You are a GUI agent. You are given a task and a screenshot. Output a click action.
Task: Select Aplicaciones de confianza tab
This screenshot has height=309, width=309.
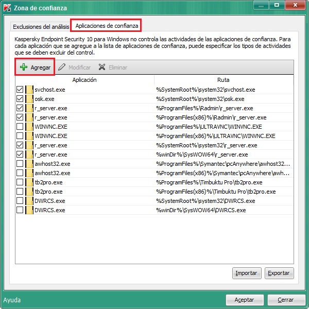[x=107, y=26]
